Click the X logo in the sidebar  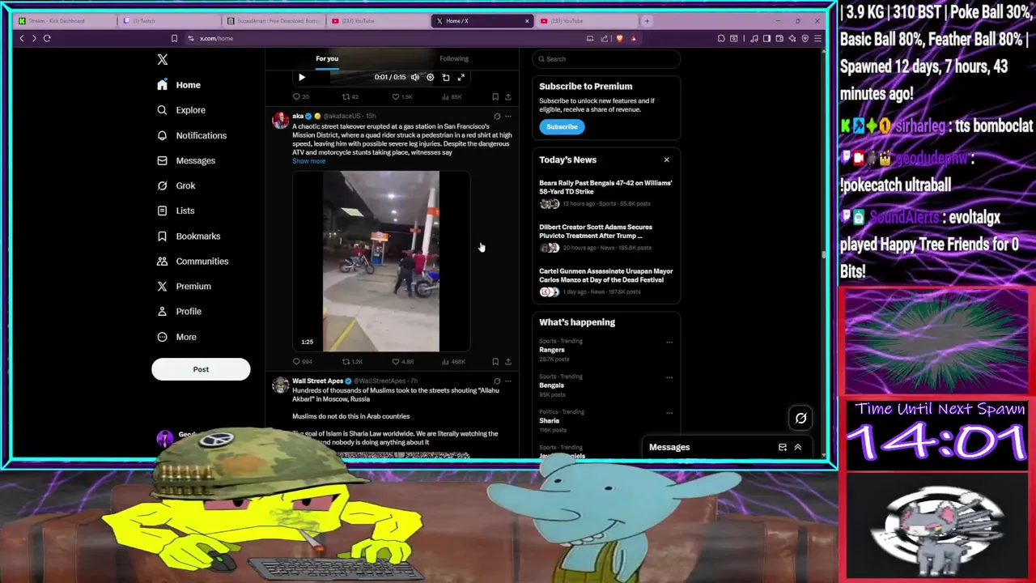point(162,59)
